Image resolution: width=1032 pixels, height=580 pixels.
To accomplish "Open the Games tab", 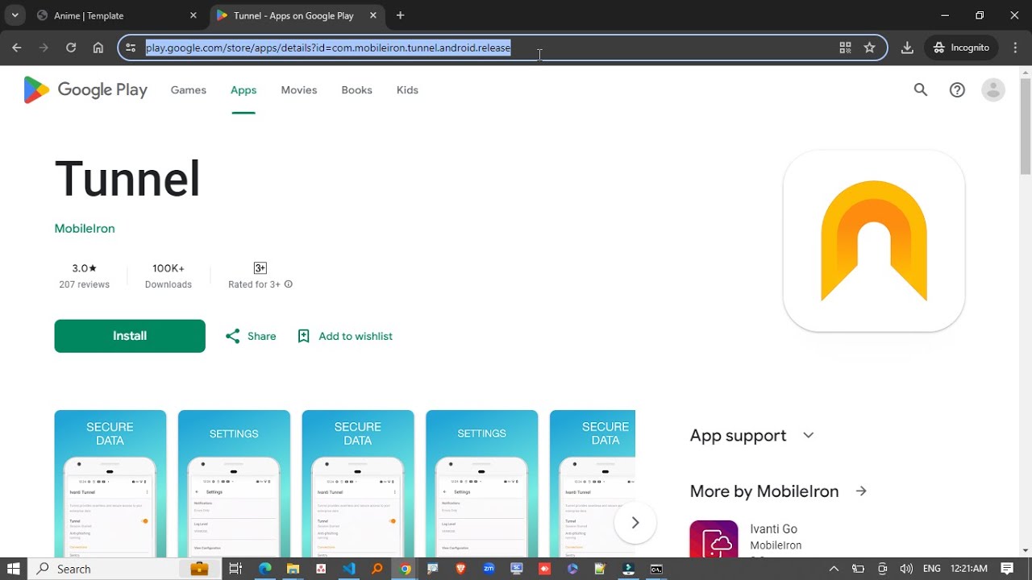I will coord(189,90).
